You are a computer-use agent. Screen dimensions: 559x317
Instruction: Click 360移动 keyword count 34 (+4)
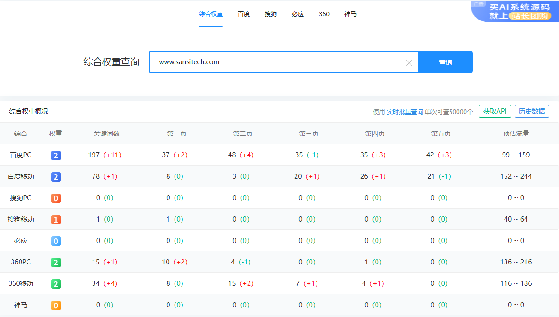pyautogui.click(x=105, y=283)
